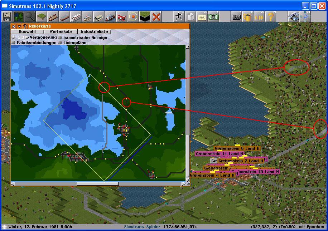Open the finances money icon
Image resolution: width=328 pixels, height=231 pixels.
(213, 16)
